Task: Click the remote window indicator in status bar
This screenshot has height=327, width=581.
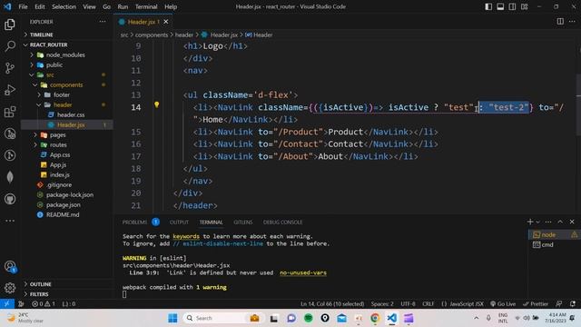Action: [7, 303]
